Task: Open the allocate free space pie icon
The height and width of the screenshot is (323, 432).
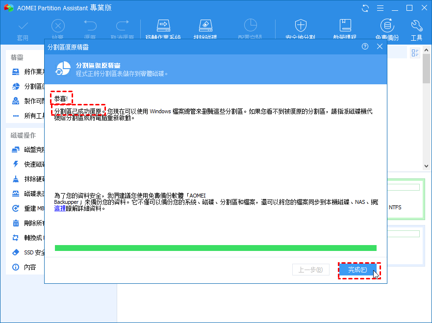Action: [x=250, y=25]
